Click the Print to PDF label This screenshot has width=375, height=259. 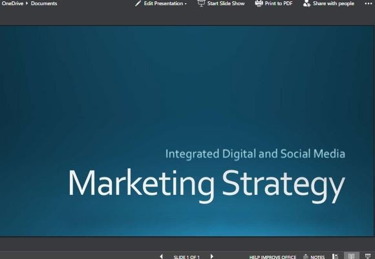point(279,3)
